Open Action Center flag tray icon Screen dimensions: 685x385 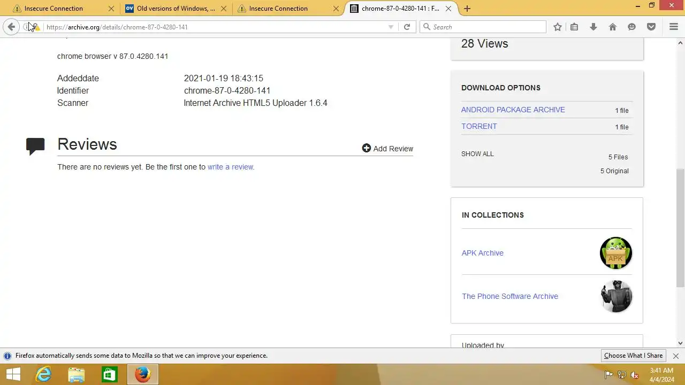(608, 375)
